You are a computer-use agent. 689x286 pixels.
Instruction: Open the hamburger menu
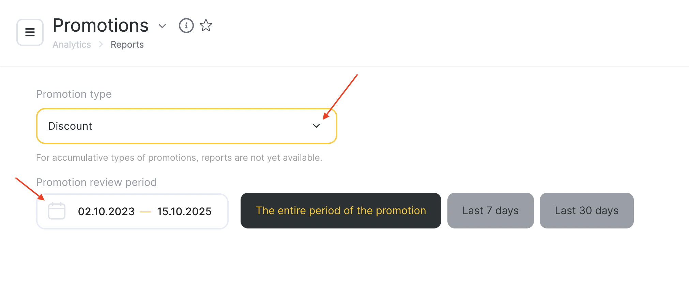point(30,32)
